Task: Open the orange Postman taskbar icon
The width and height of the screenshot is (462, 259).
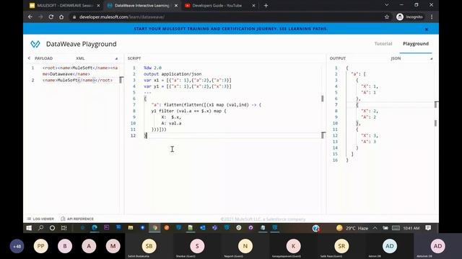Action: (167, 227)
